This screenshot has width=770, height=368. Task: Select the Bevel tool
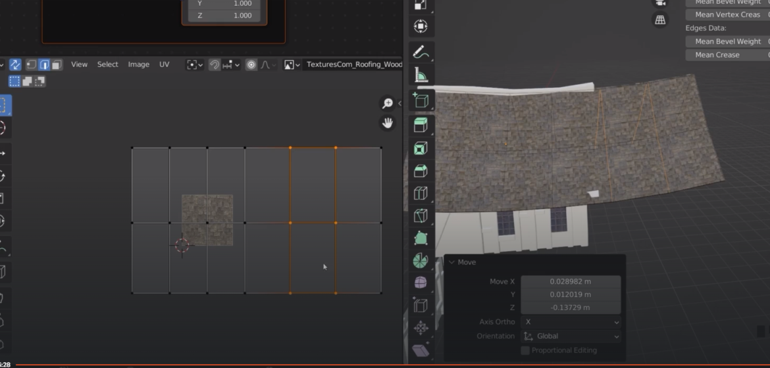point(421,171)
